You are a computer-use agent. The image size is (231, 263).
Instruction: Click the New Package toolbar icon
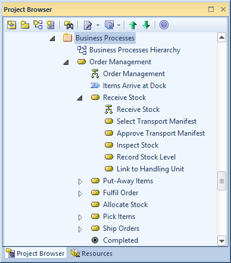24,25
